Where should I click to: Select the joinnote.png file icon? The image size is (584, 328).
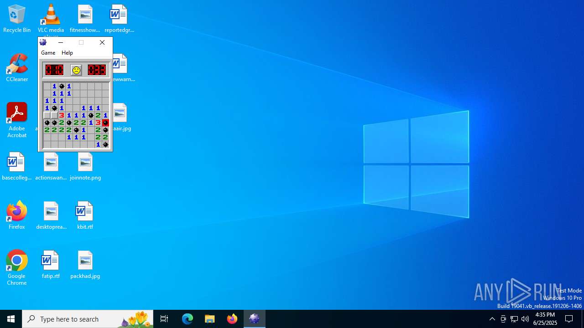coord(85,166)
